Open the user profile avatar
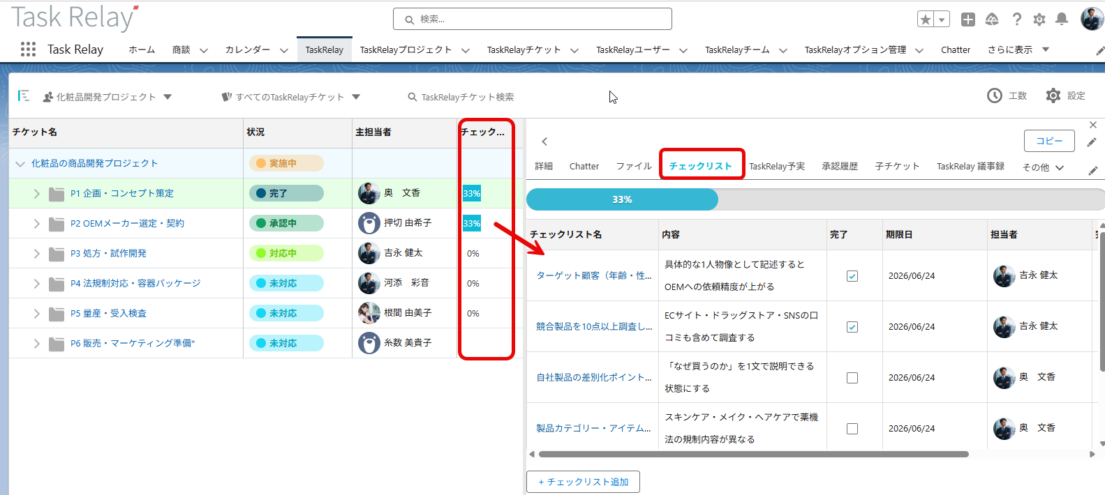Image resolution: width=1105 pixels, height=495 pixels. (x=1092, y=19)
